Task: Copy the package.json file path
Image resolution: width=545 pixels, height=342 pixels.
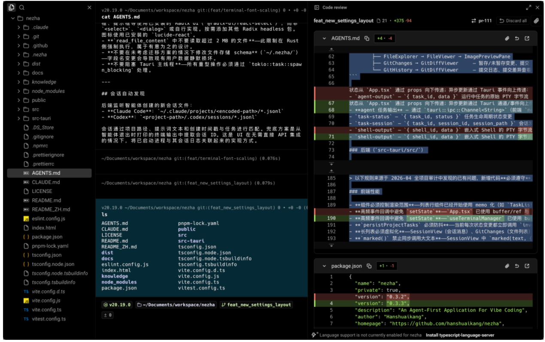Action: (369, 266)
